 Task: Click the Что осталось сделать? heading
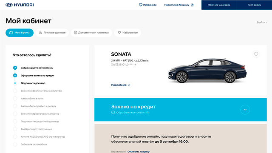pos(32,55)
